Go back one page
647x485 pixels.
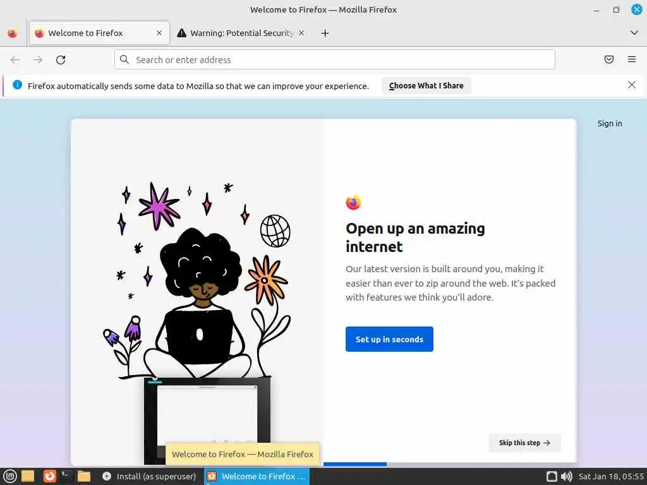tap(15, 60)
